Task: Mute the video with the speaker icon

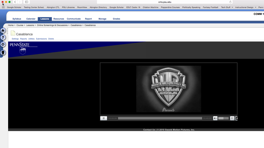Action: [215, 118]
